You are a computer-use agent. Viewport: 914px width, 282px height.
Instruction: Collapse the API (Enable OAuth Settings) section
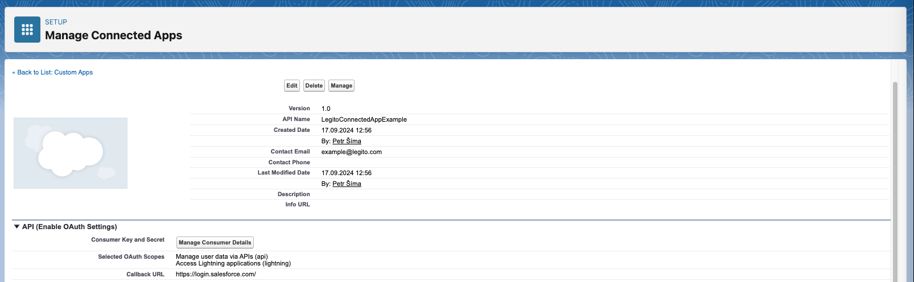point(17,226)
